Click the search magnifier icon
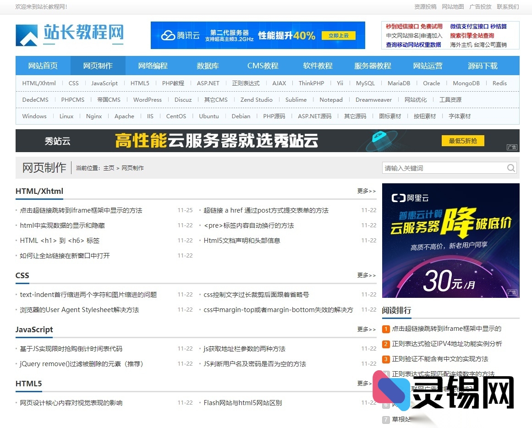The width and height of the screenshot is (532, 428). (510, 168)
